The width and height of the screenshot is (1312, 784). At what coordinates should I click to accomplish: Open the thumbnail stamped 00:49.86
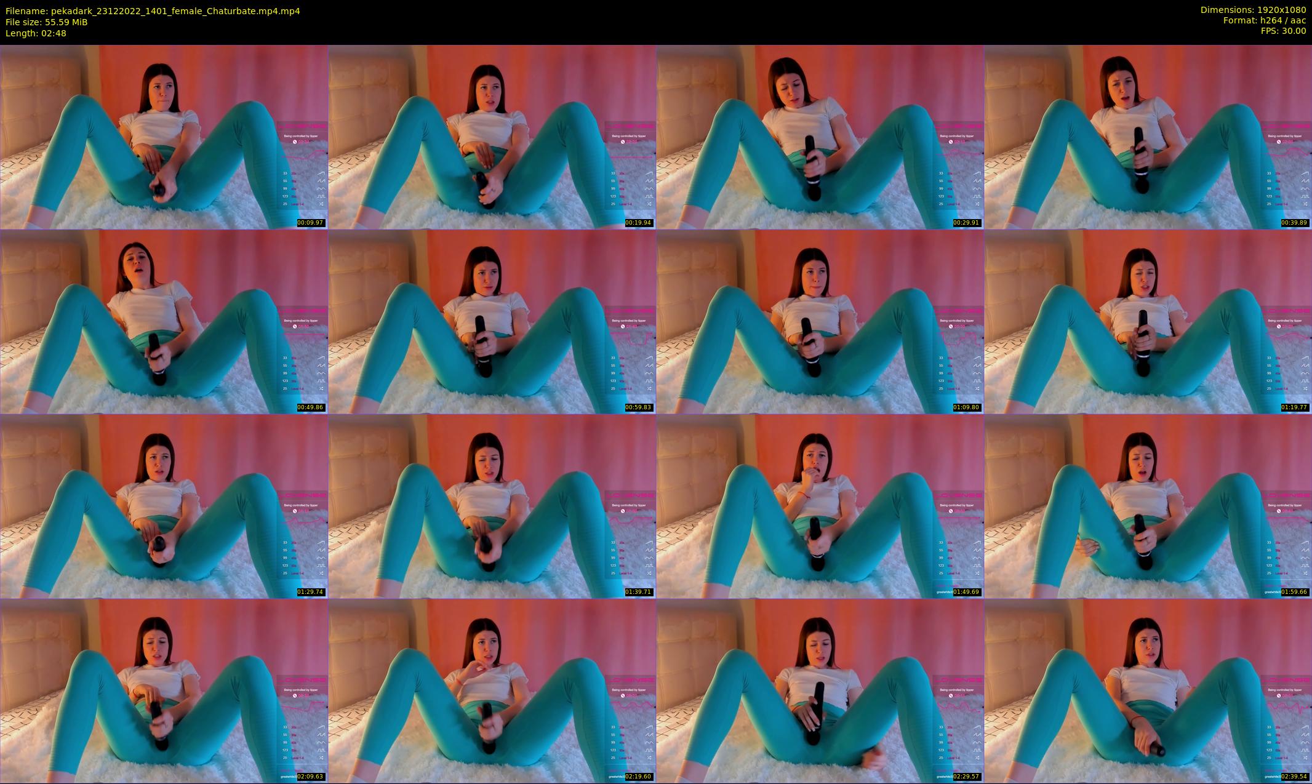164,321
